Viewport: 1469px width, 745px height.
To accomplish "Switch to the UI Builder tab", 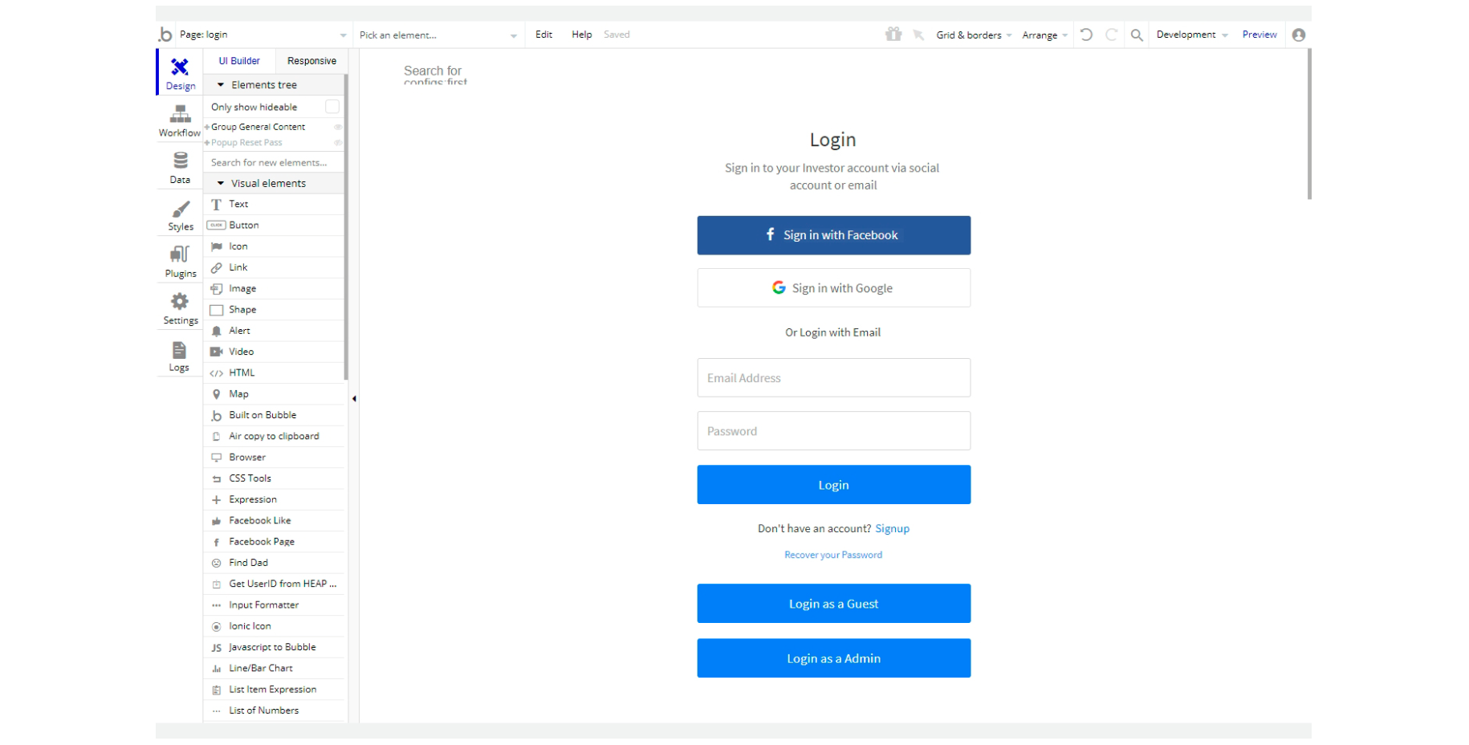I will click(239, 61).
